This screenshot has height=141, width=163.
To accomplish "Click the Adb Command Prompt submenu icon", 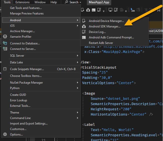I will 84,37.
